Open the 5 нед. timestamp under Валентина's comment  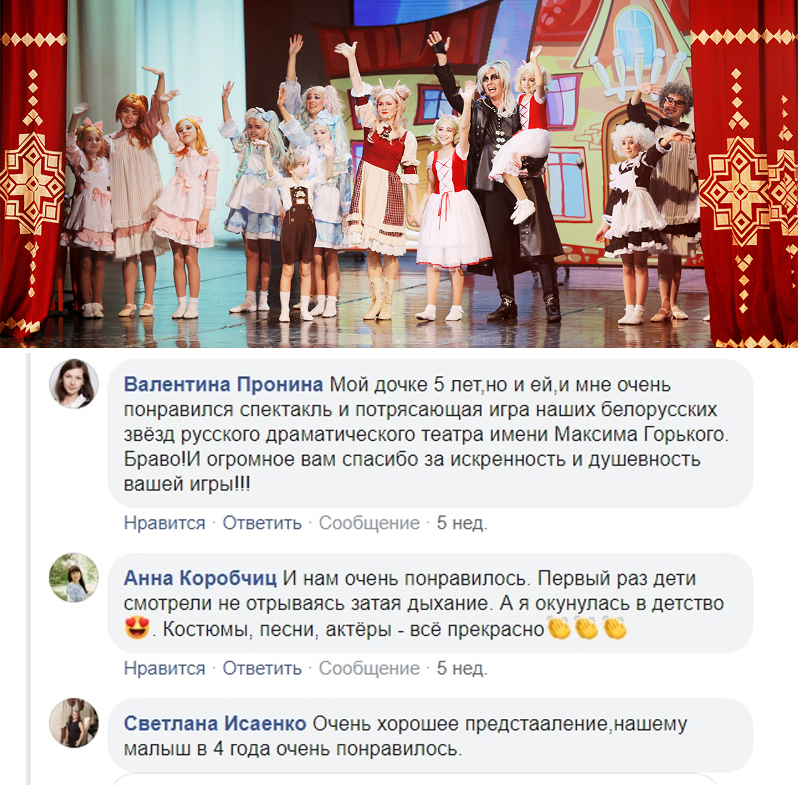462,523
